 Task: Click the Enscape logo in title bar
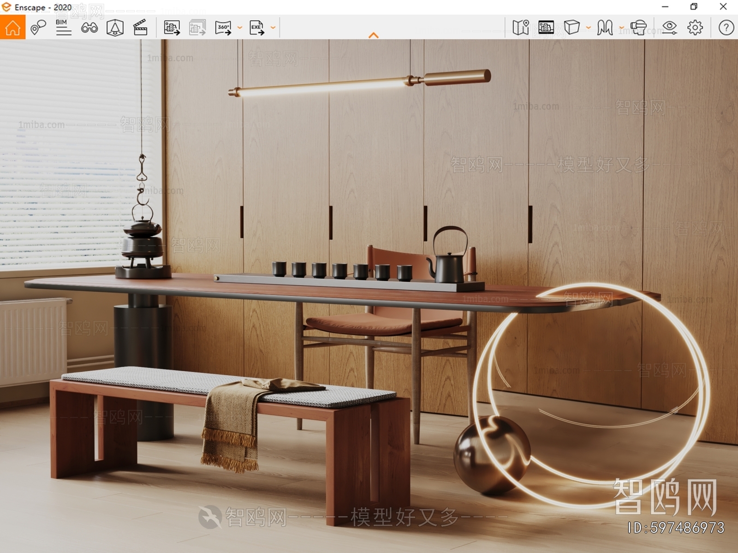tap(6, 7)
